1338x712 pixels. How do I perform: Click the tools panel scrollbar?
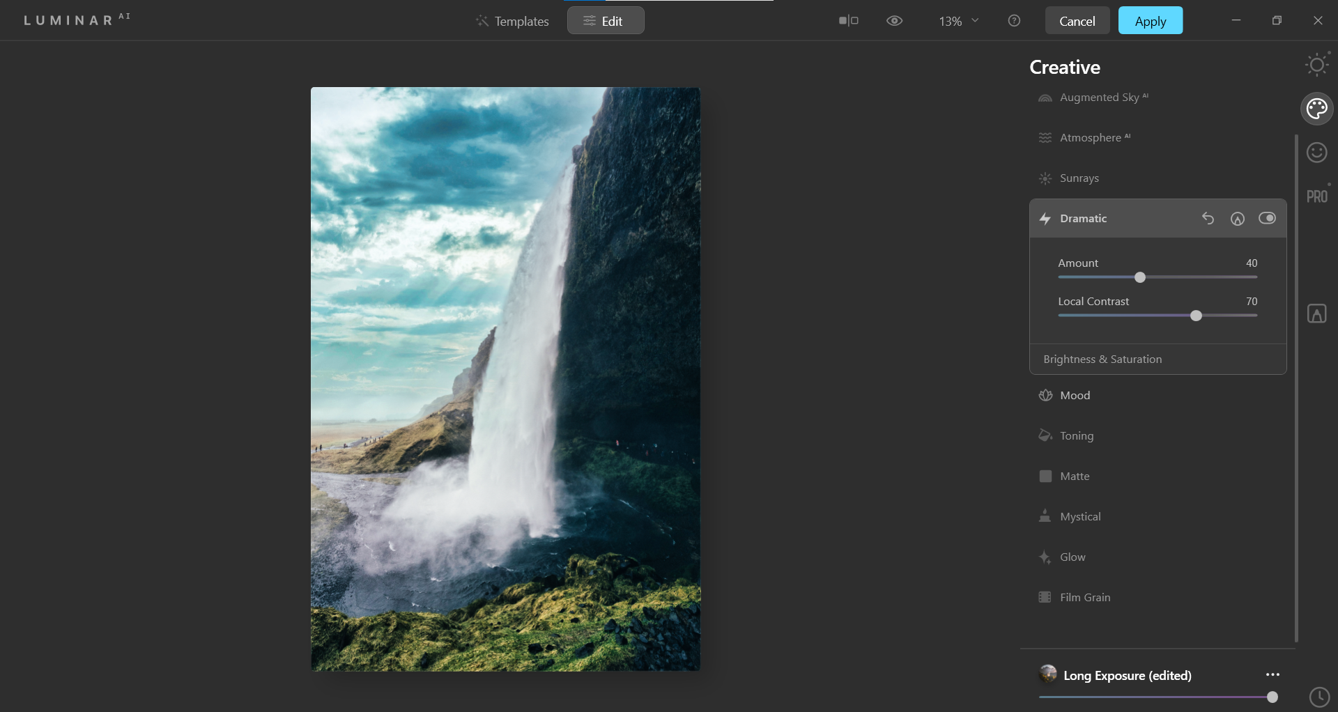tap(1296, 387)
